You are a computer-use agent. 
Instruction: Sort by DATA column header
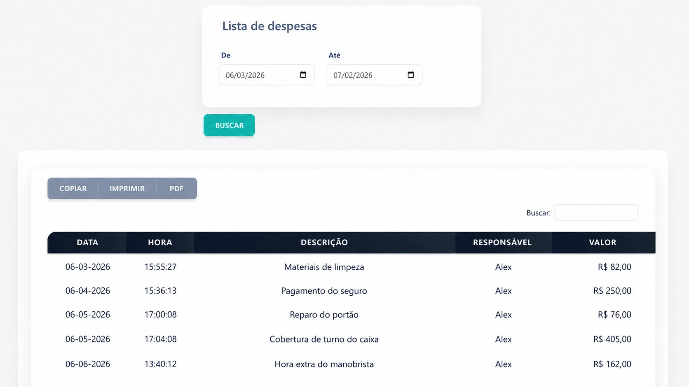coord(87,242)
